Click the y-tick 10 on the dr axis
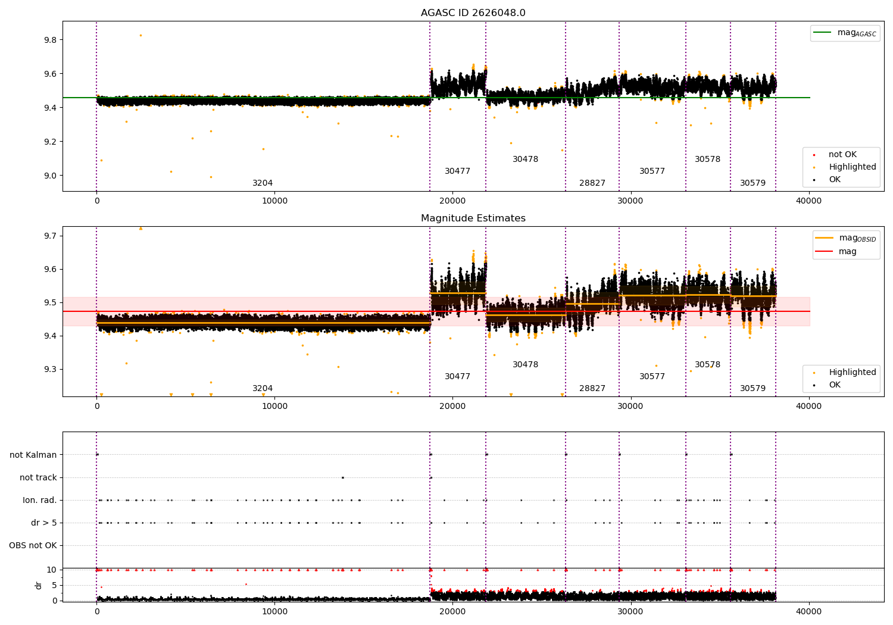 52,570
